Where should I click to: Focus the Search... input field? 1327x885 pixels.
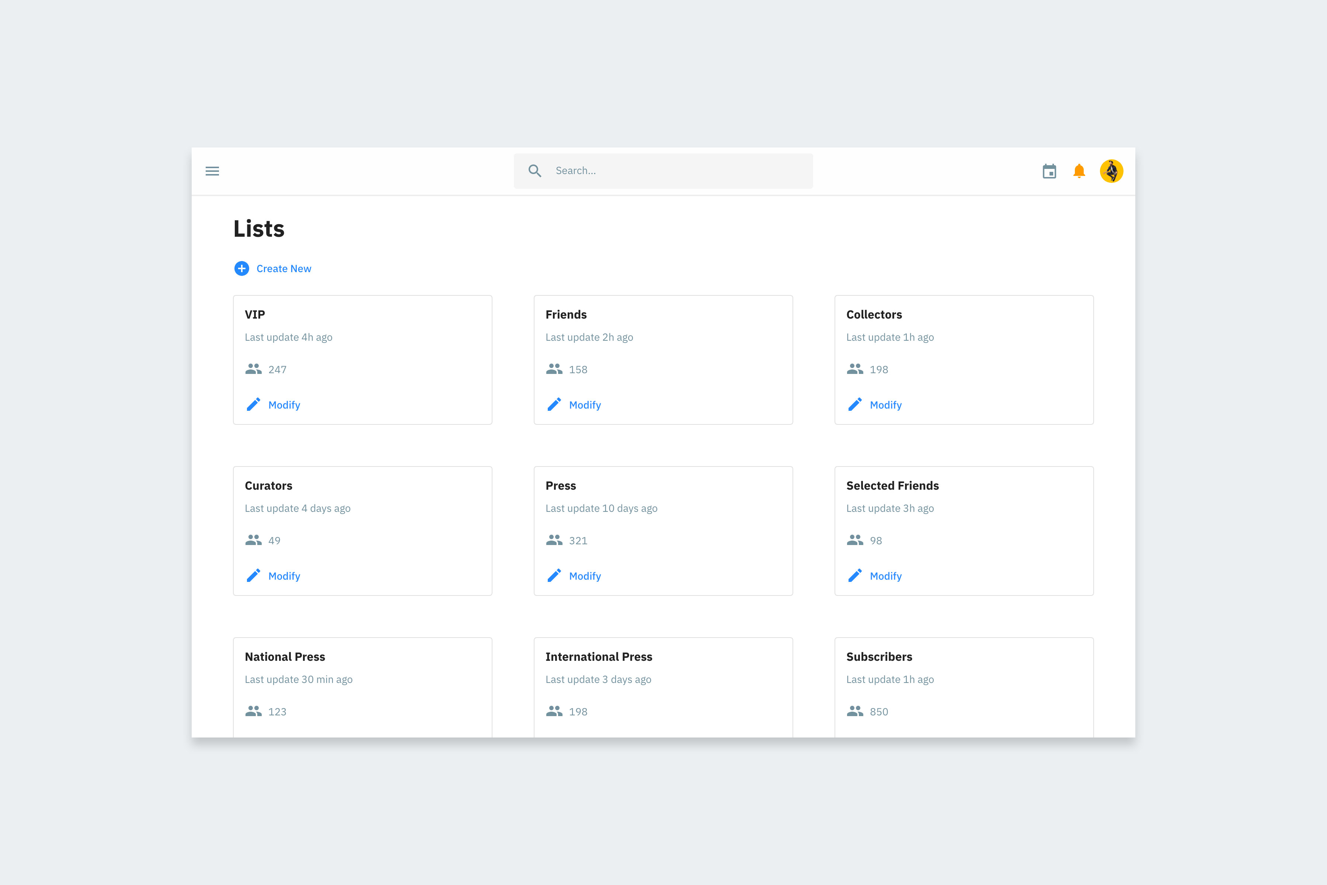click(663, 171)
